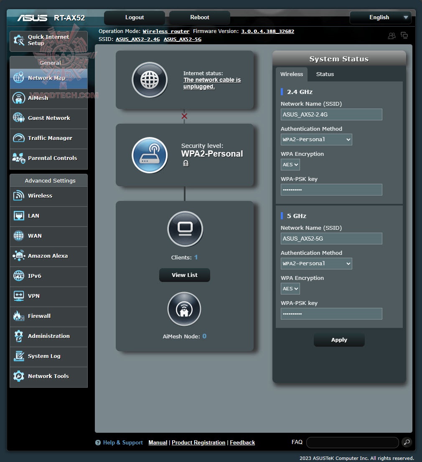Click the FAQ search input field
This screenshot has width=422, height=462.
click(353, 442)
